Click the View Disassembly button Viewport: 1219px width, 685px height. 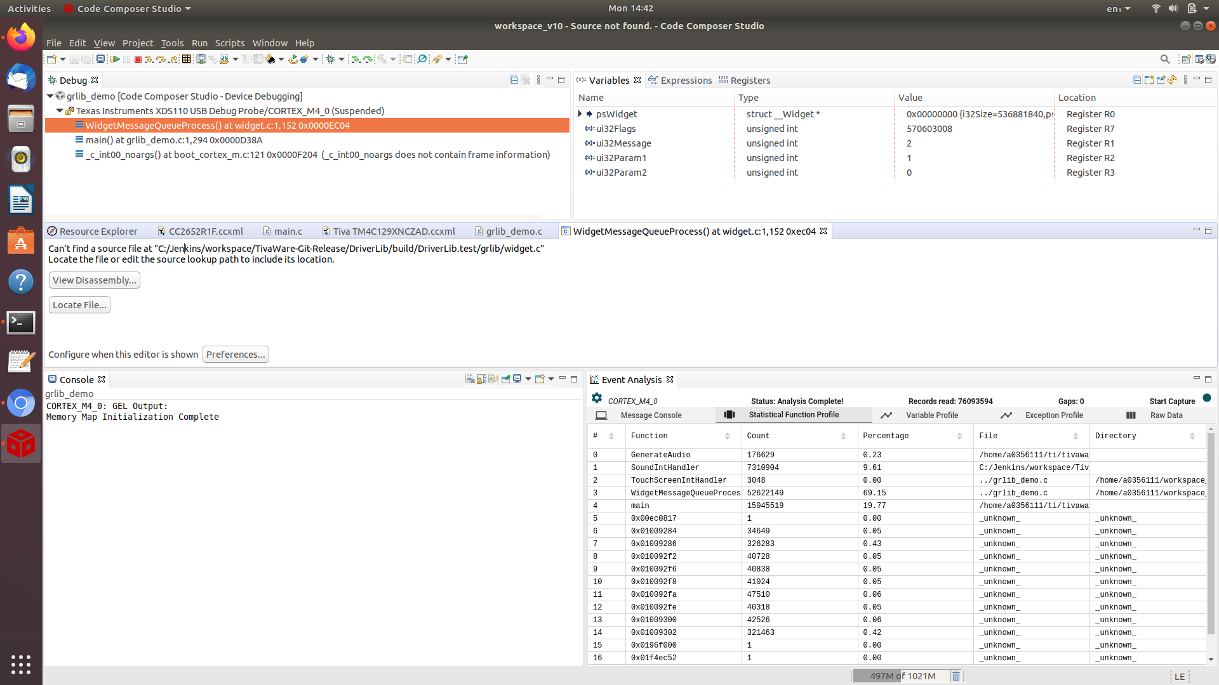(94, 280)
